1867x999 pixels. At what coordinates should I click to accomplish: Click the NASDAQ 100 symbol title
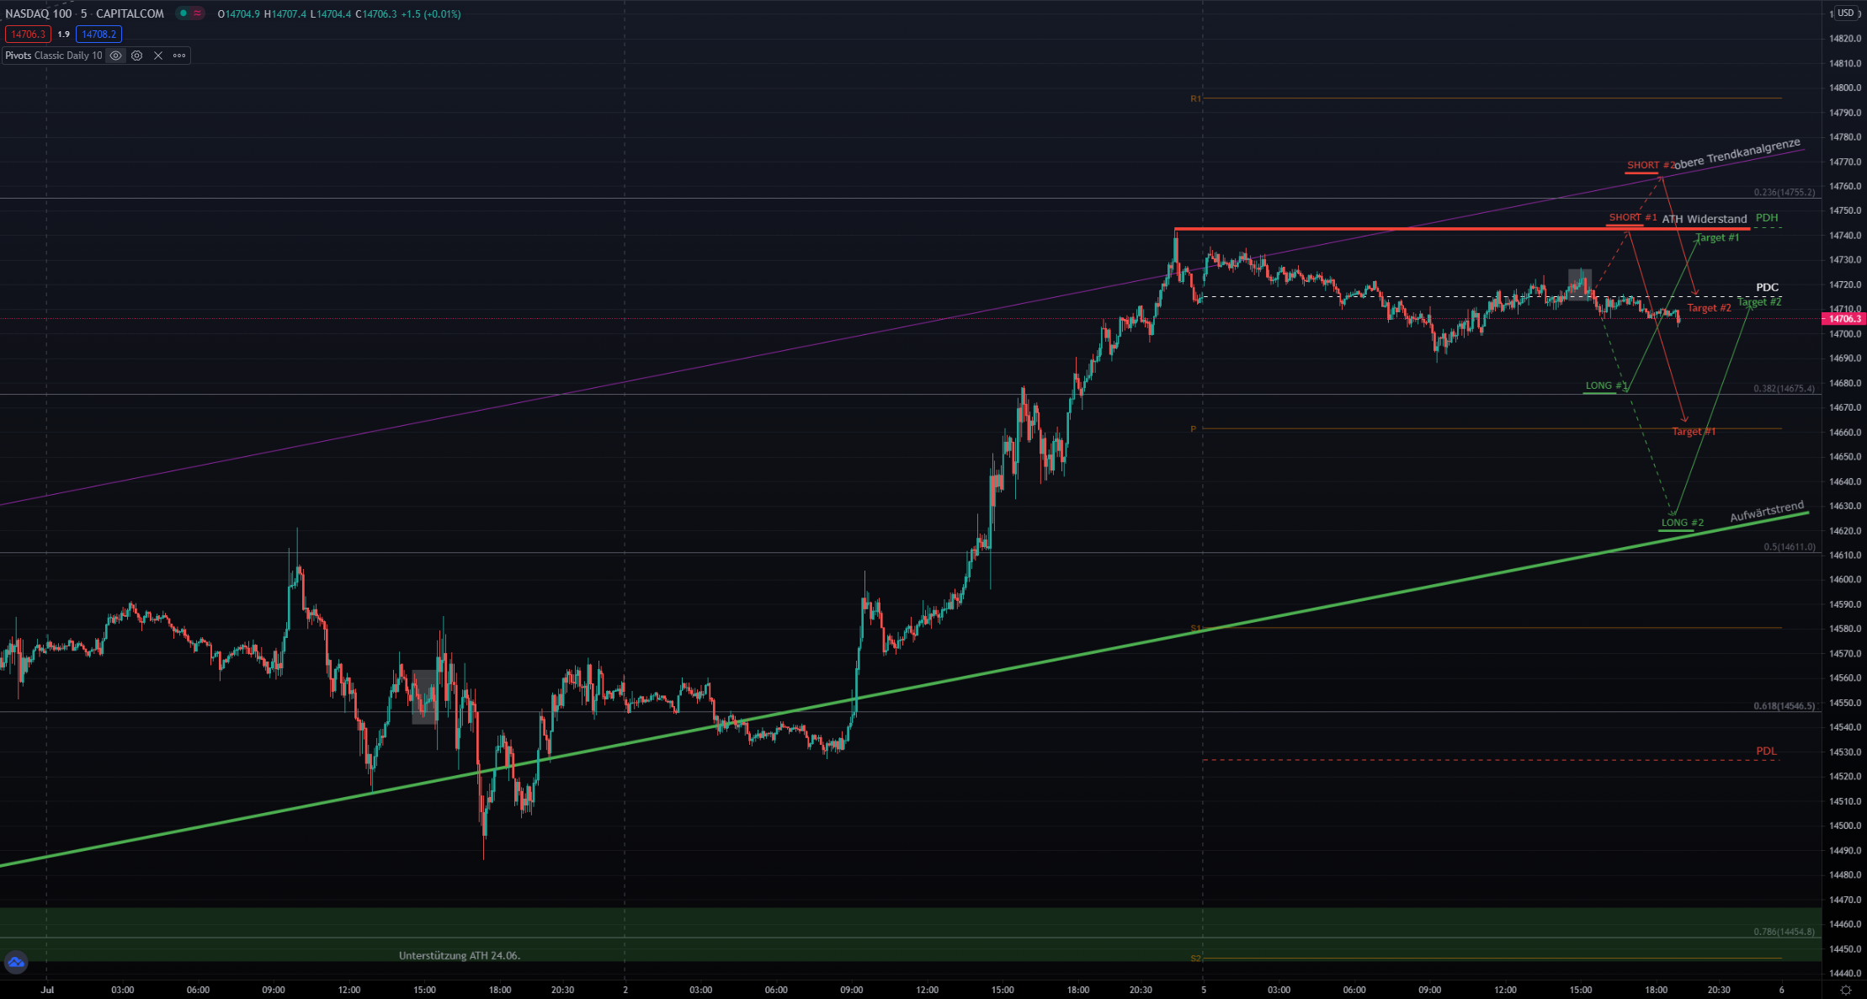pyautogui.click(x=39, y=13)
